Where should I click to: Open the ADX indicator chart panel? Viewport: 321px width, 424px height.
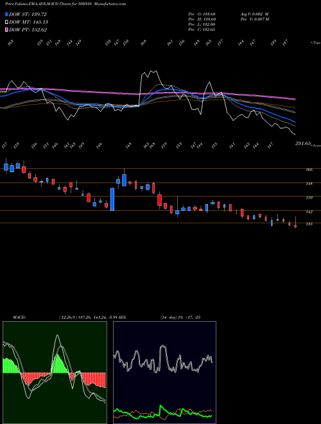click(x=164, y=373)
